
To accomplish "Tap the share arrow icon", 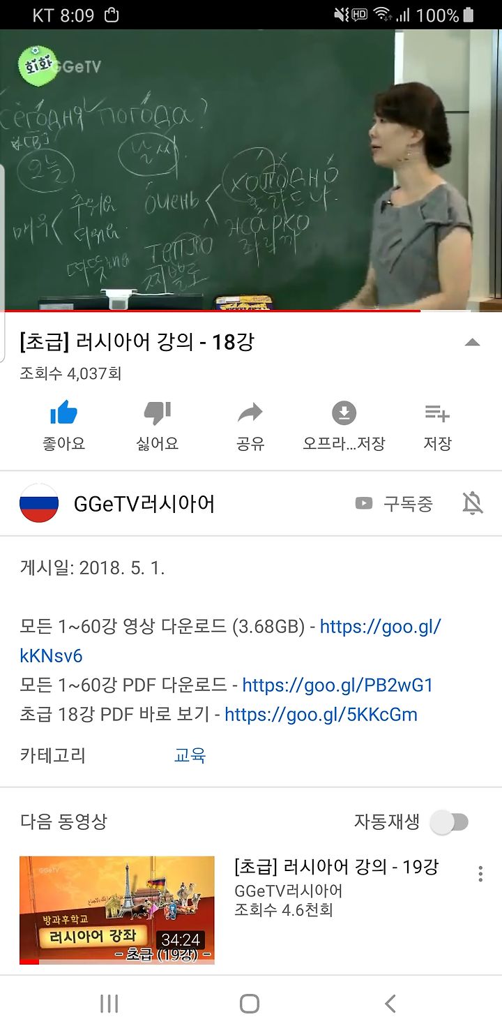I will pyautogui.click(x=250, y=413).
